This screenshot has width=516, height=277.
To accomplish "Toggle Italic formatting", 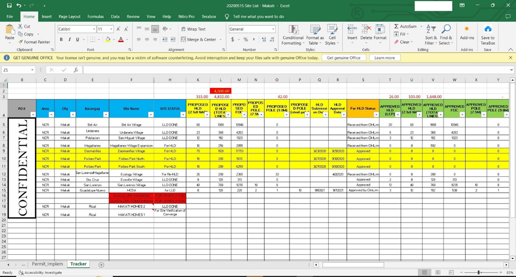I will pyautogui.click(x=69, y=40).
